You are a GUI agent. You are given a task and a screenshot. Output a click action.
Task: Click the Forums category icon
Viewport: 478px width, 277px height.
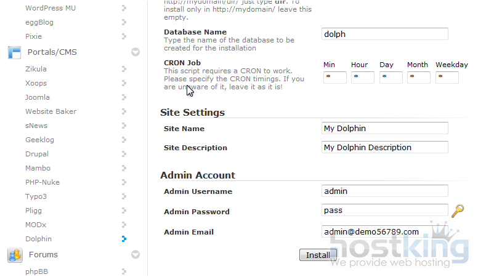[x=14, y=255]
